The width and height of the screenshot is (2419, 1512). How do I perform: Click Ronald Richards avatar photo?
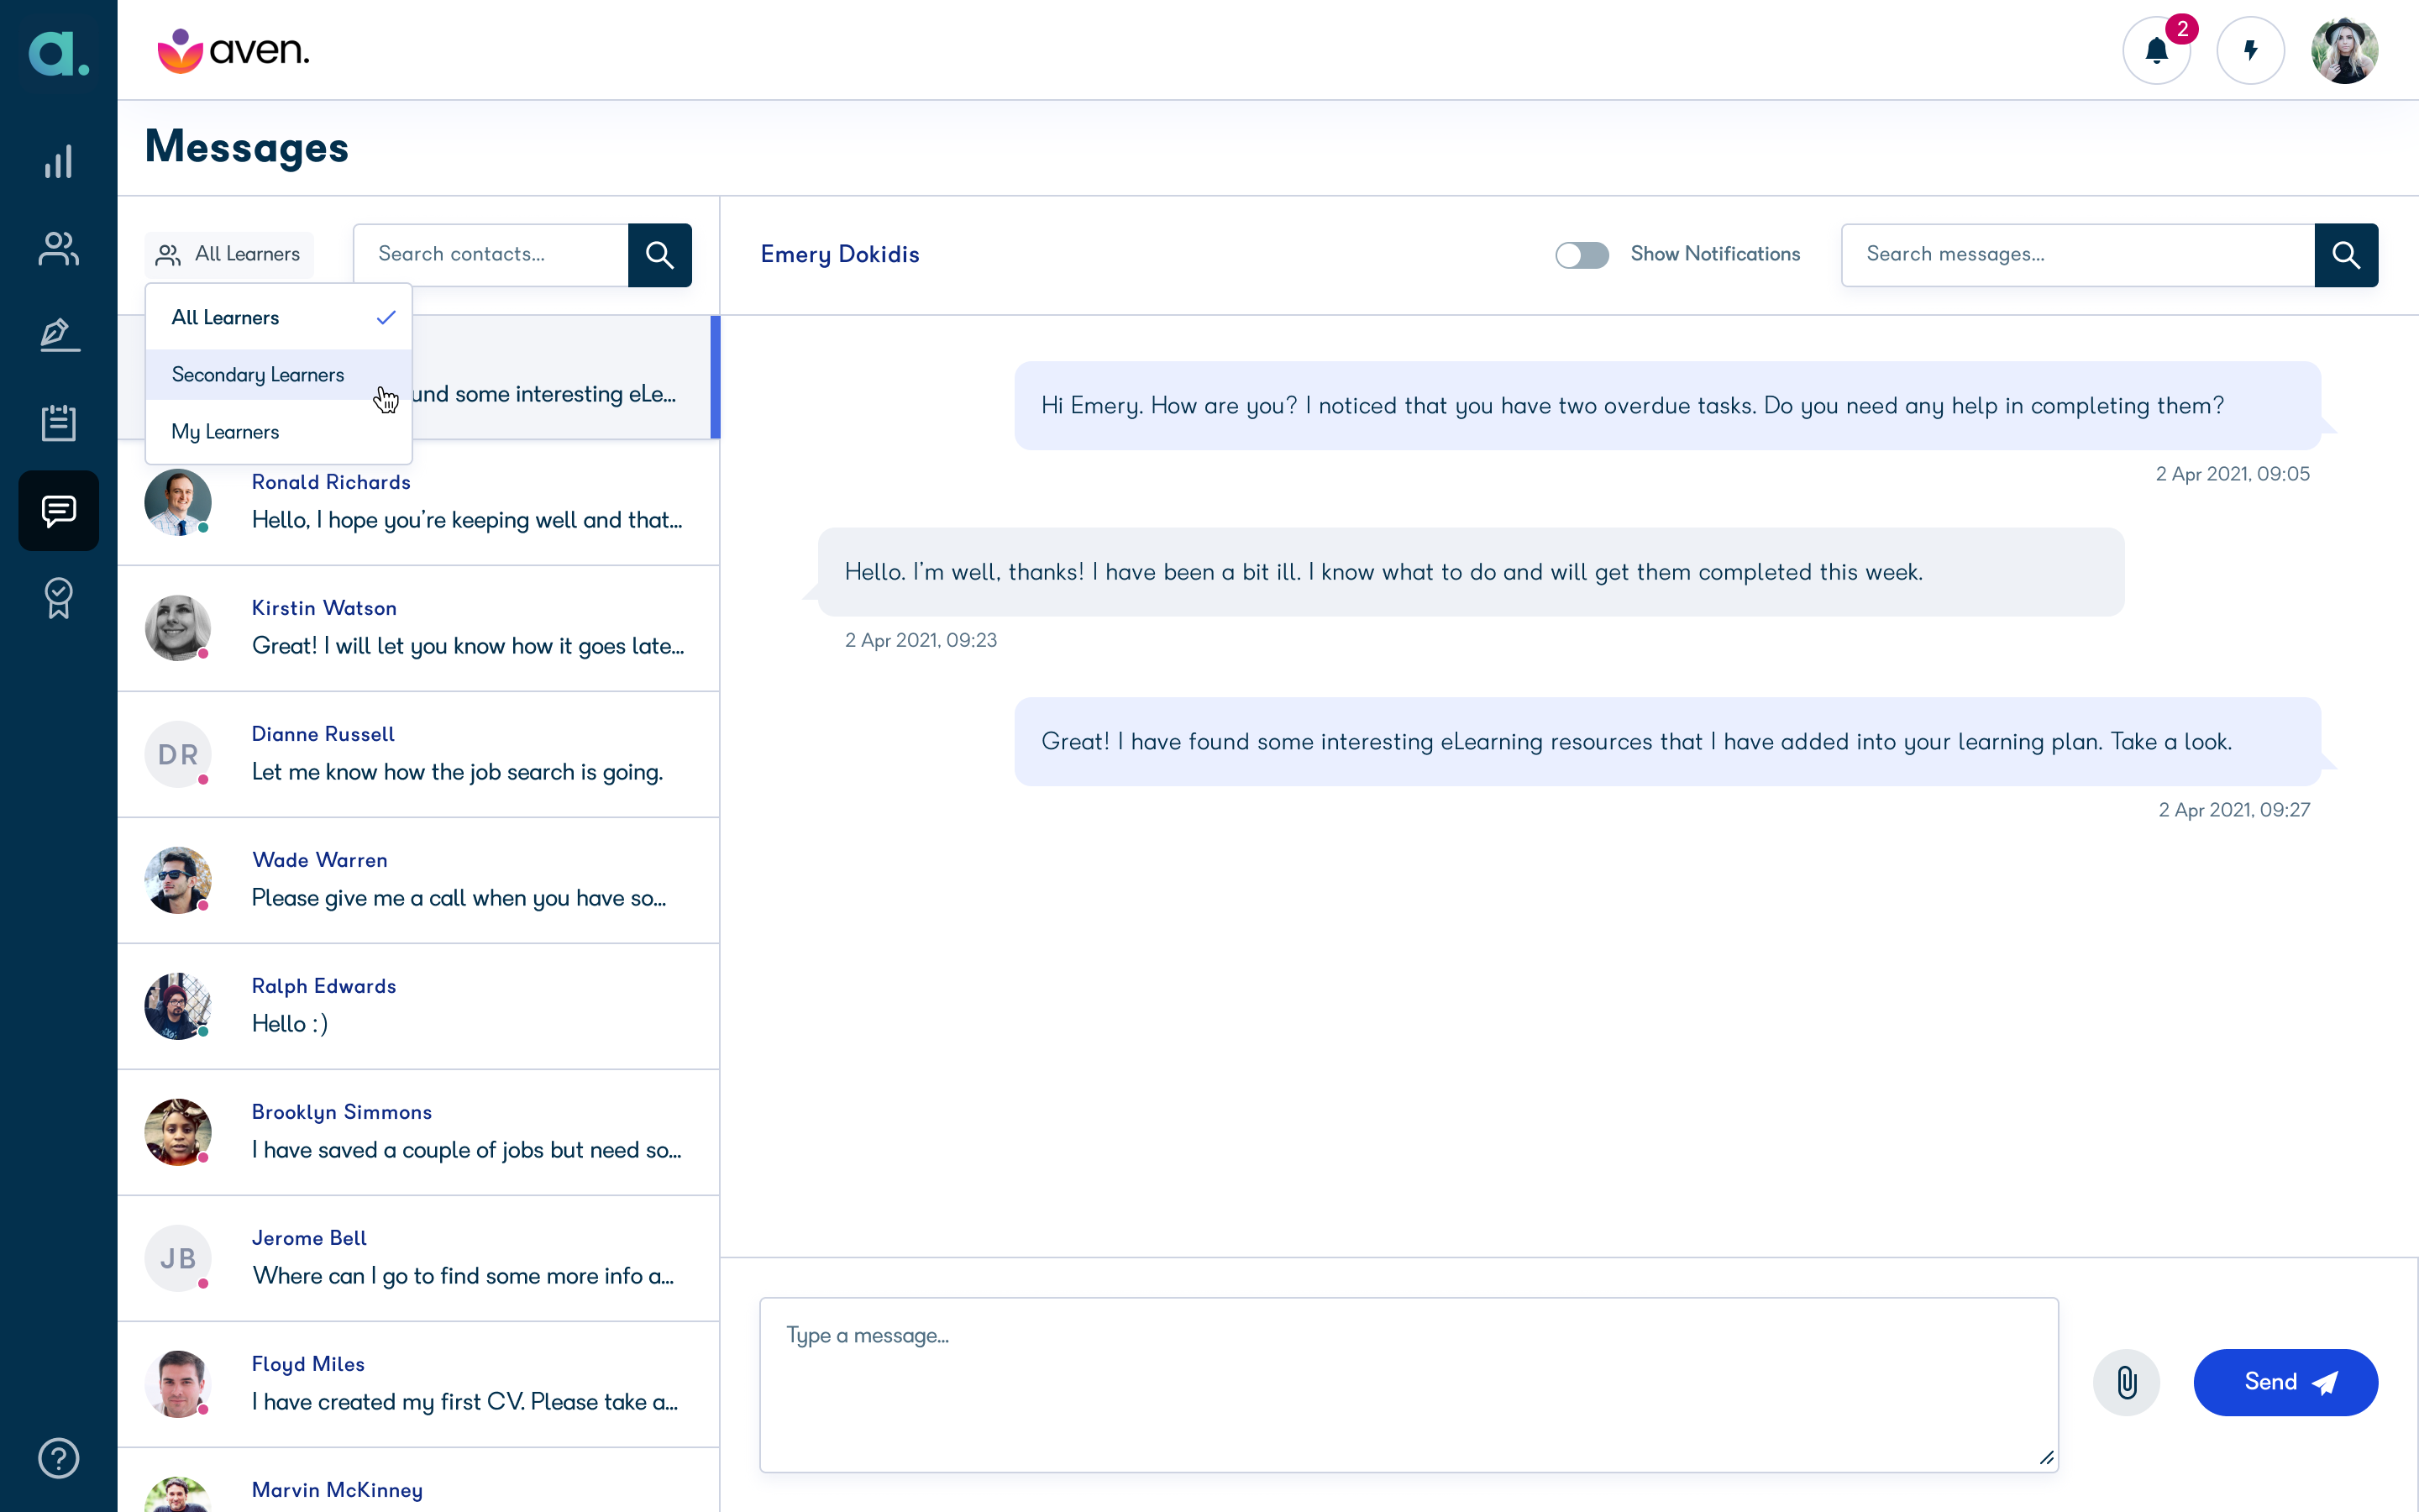[178, 502]
